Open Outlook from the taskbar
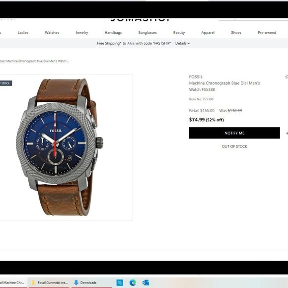 146,283
